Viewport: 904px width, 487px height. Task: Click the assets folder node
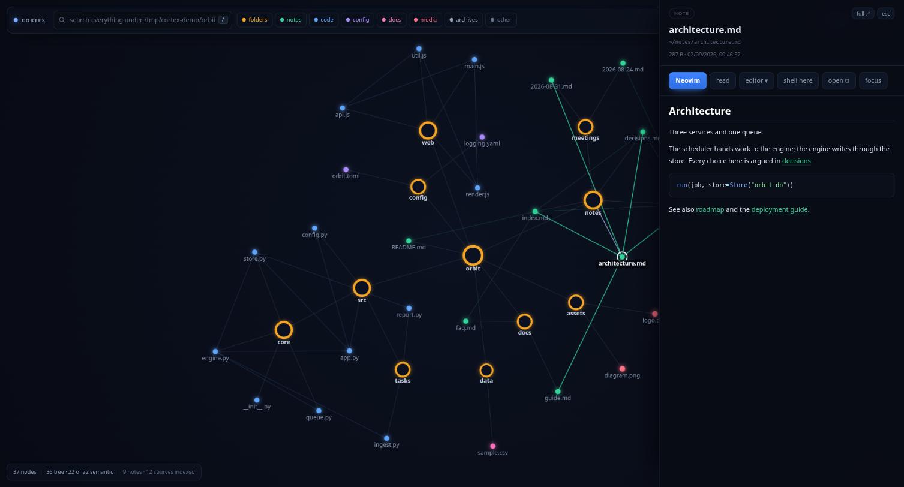[576, 302]
